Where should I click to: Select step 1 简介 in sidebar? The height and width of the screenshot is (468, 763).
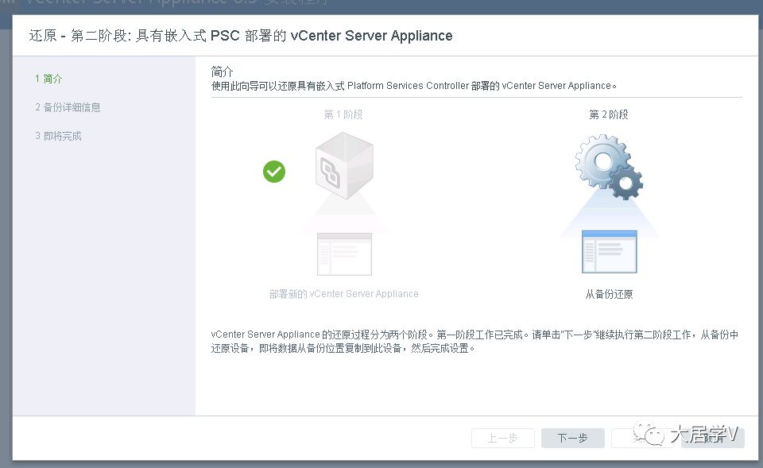click(x=48, y=79)
